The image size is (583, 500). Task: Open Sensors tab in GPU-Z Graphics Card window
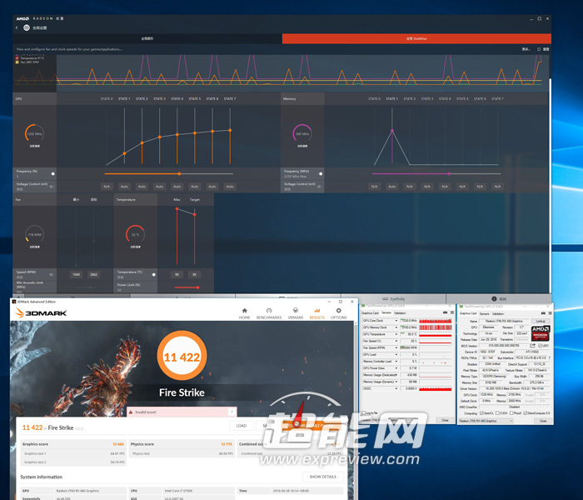coord(484,313)
